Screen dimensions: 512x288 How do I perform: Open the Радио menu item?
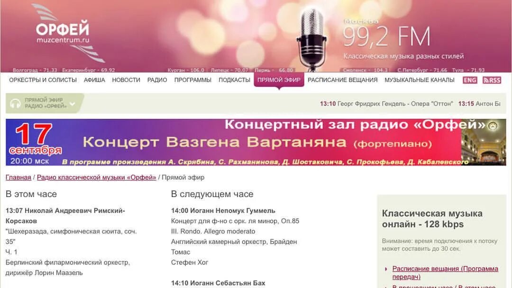(157, 80)
